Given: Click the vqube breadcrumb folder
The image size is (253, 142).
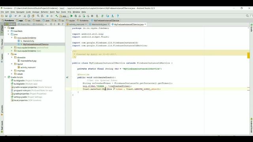Looking at the screenshot, I should [x=70, y=21].
